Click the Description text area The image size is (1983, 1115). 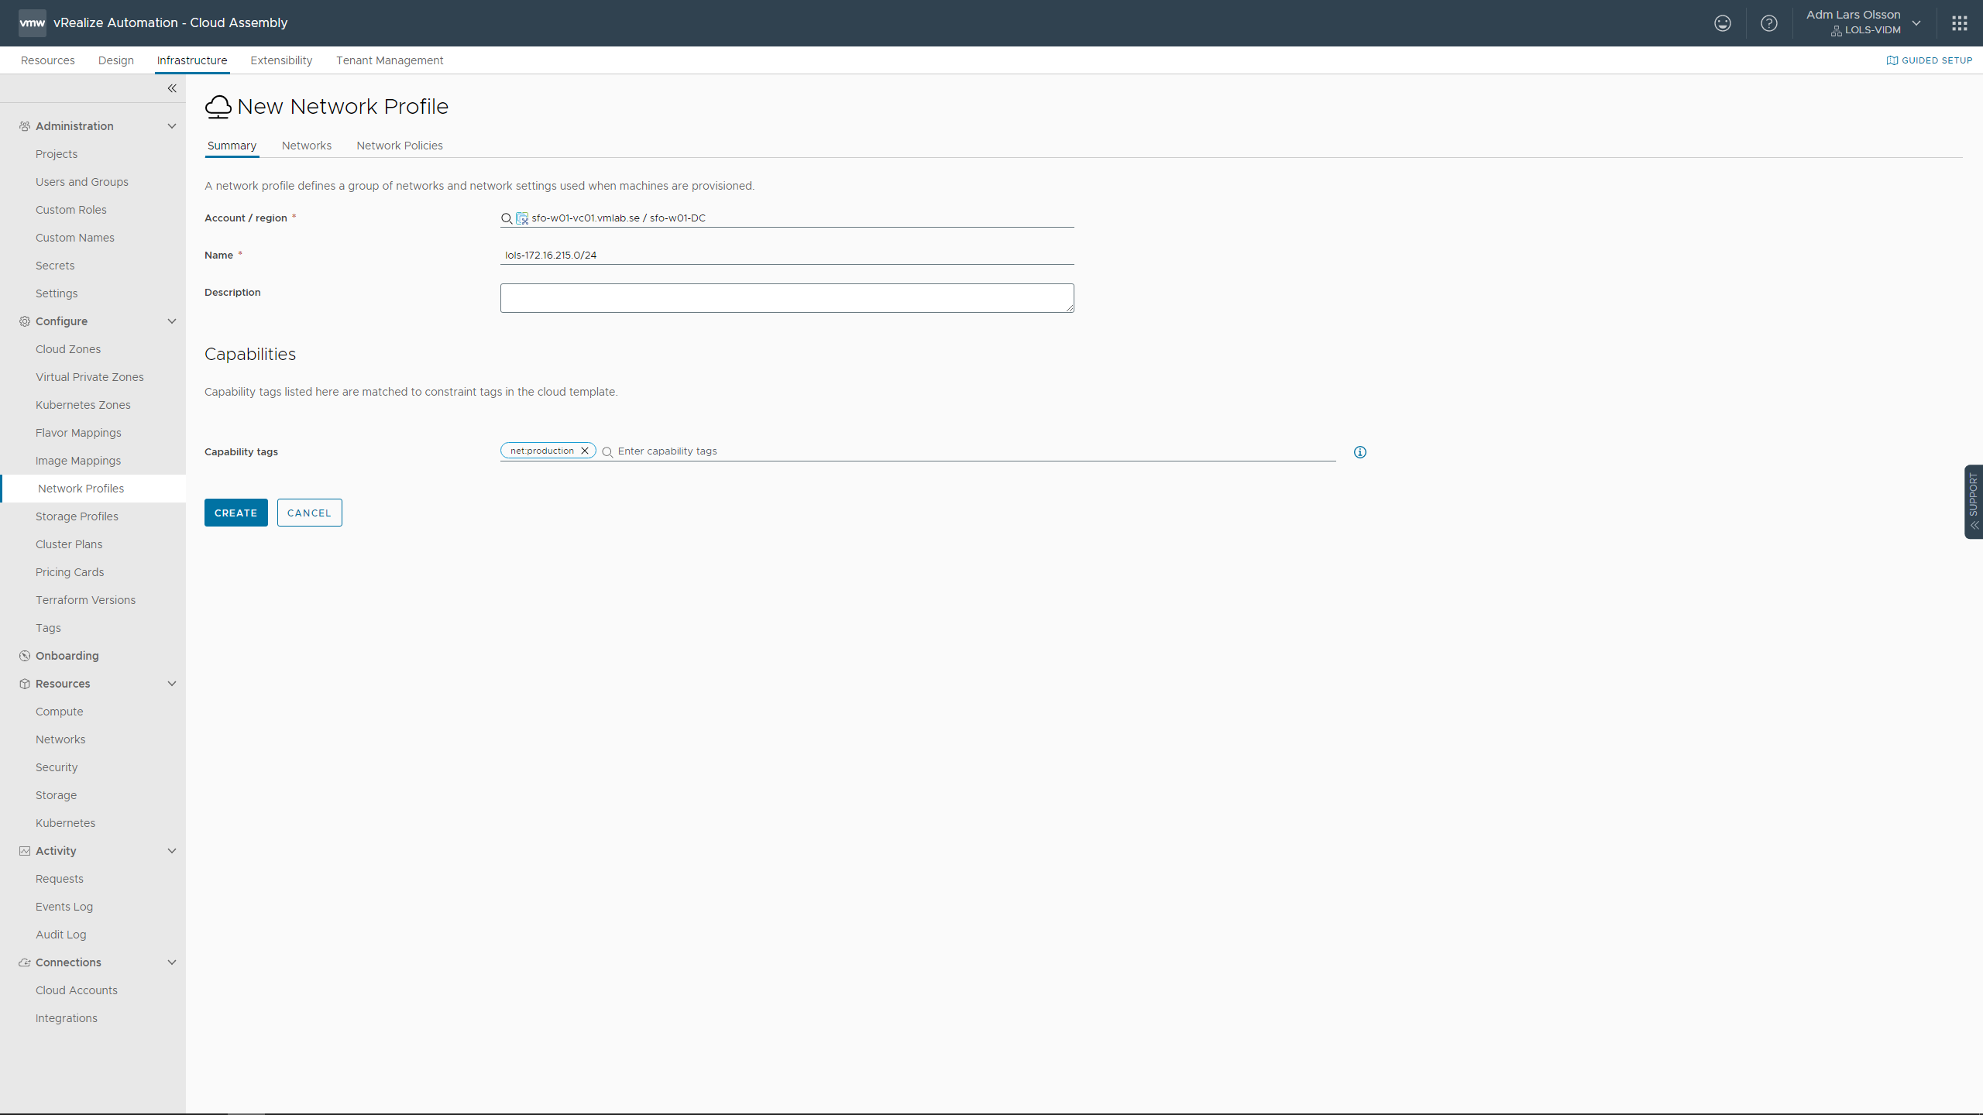click(x=787, y=298)
